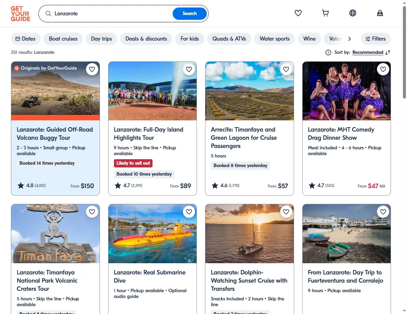Open the shopping cart icon
The height and width of the screenshot is (314, 407).
(325, 13)
